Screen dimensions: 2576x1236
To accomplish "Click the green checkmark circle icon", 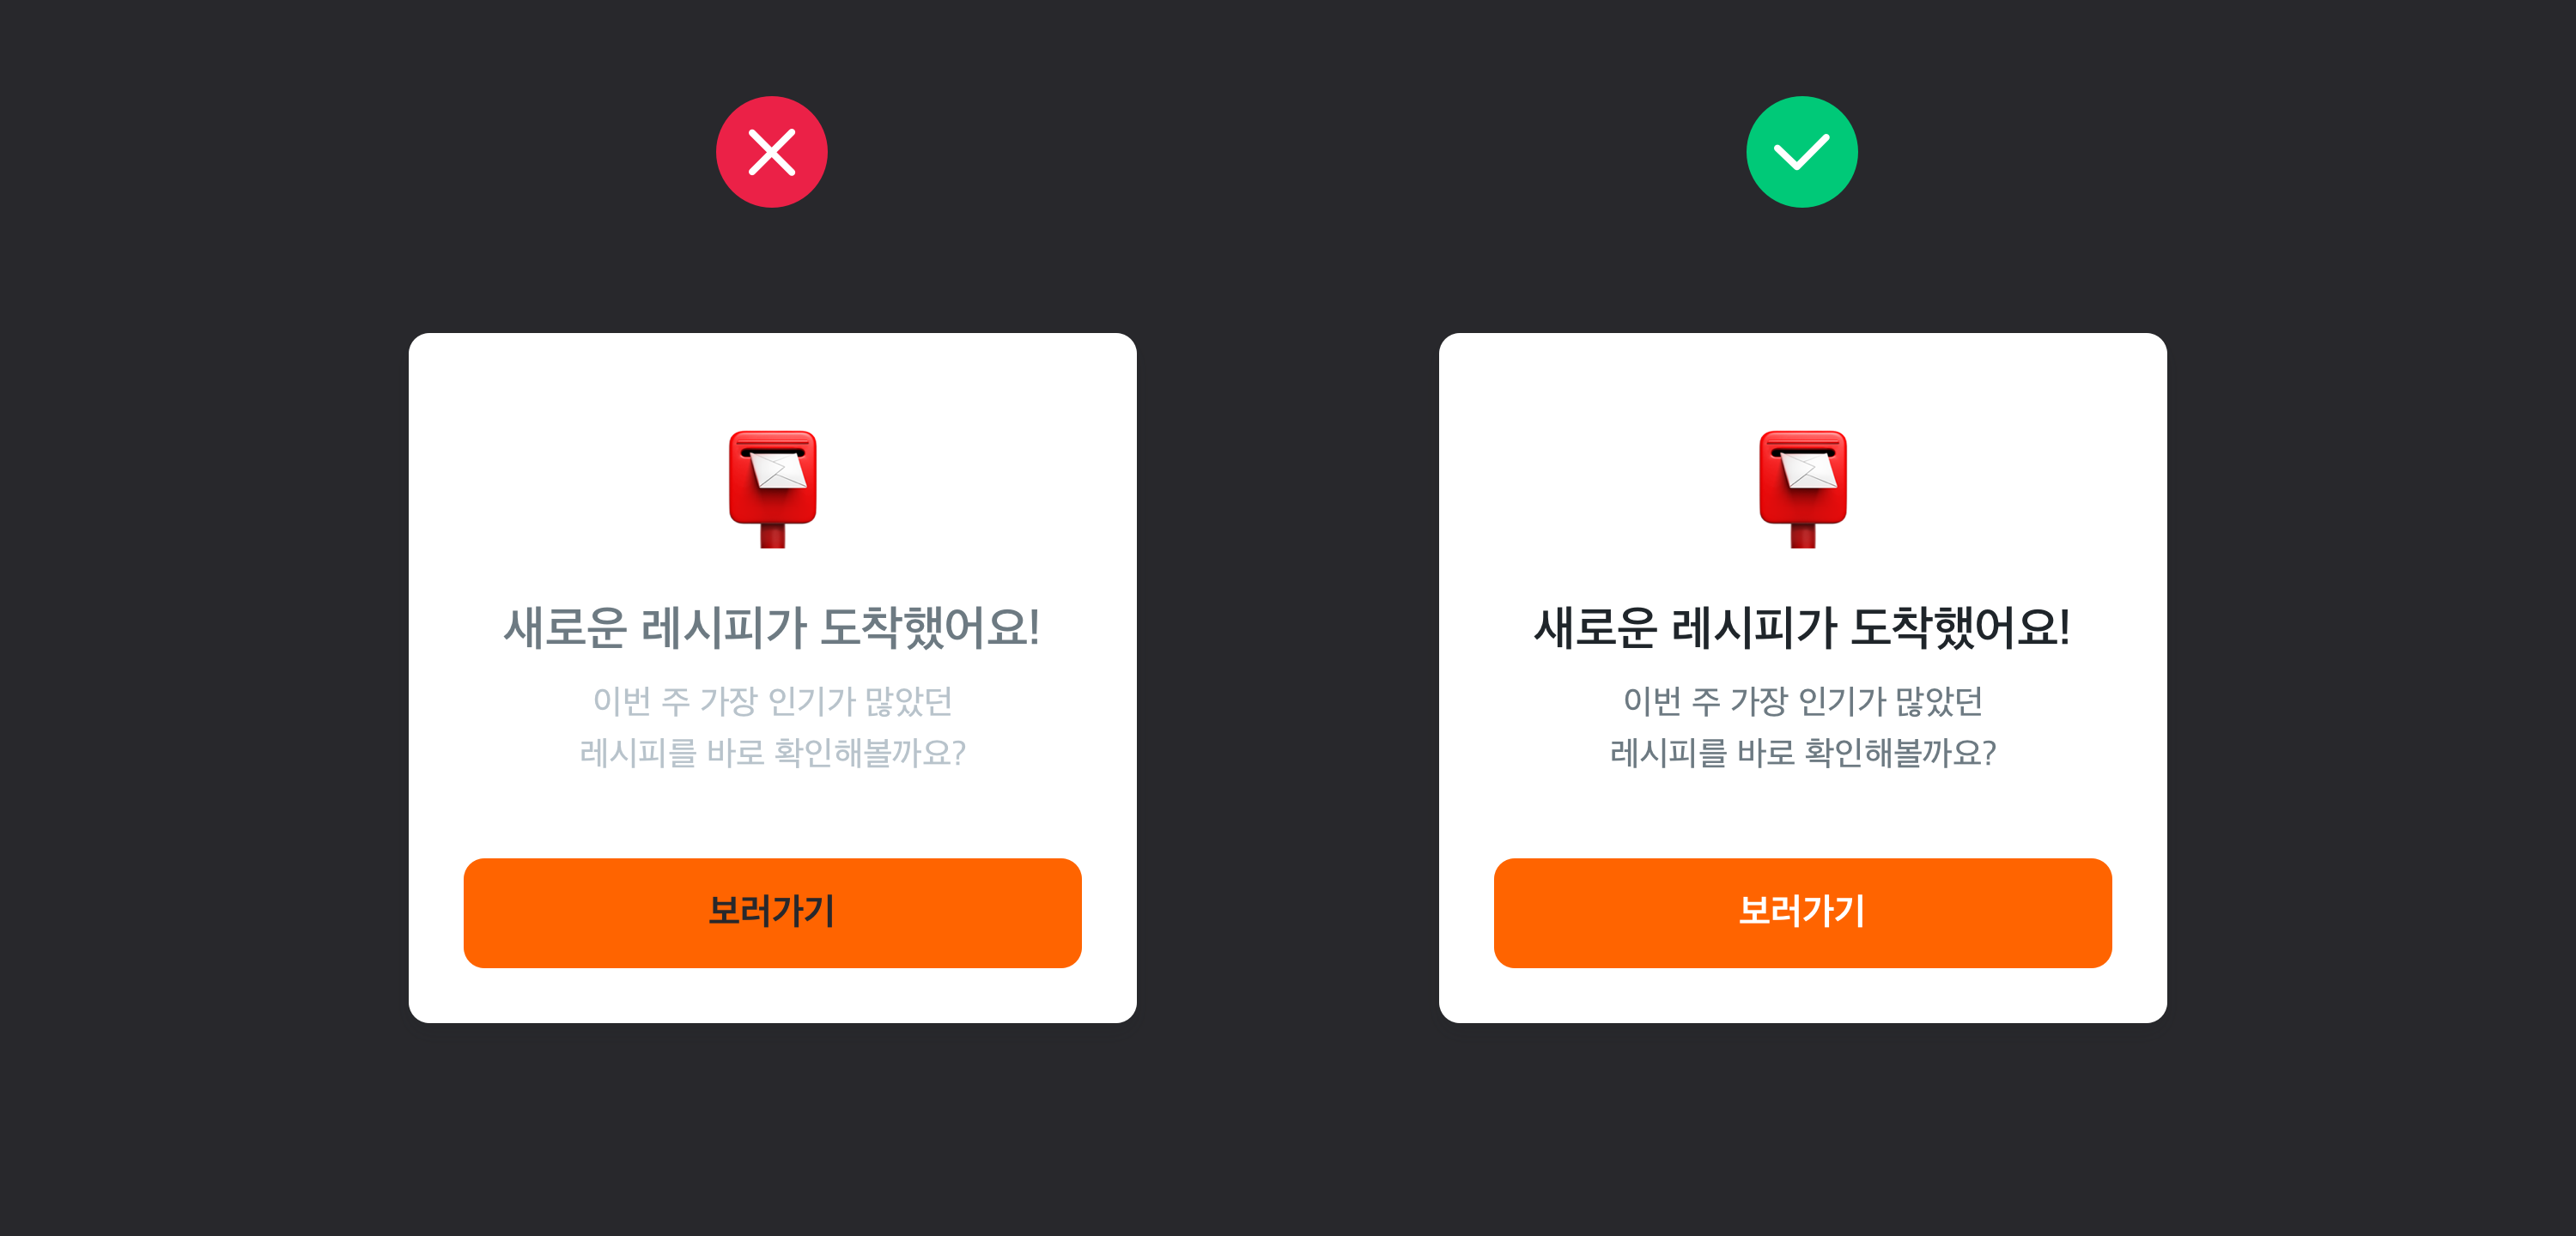I will coord(1801,152).
